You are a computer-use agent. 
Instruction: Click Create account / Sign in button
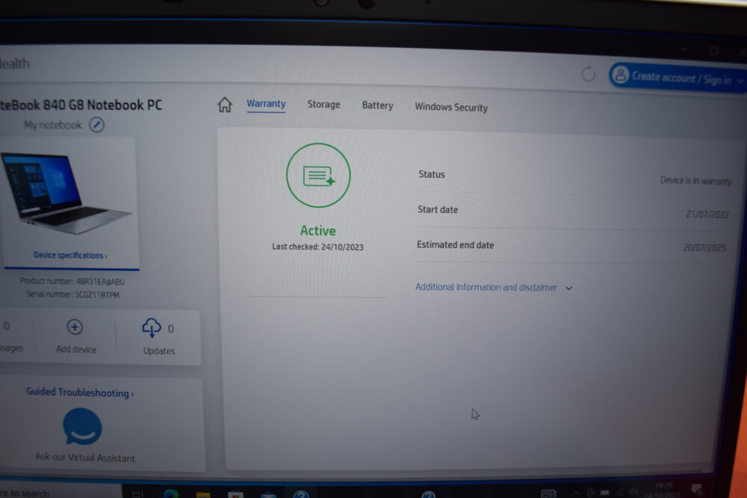pos(677,77)
